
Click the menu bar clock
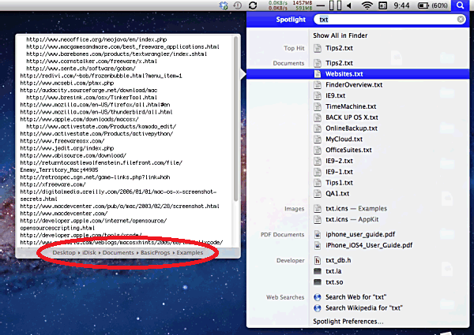401,6
